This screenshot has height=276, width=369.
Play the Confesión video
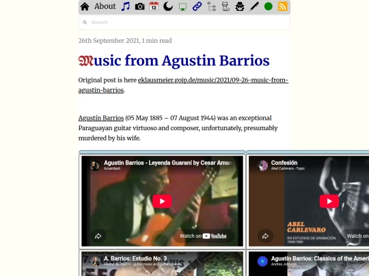[x=329, y=201]
